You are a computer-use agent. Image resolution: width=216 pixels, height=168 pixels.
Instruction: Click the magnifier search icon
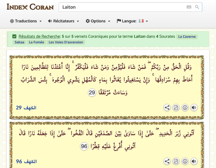point(197,7)
